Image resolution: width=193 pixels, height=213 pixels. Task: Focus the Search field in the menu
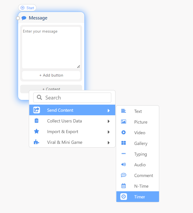tap(72, 97)
